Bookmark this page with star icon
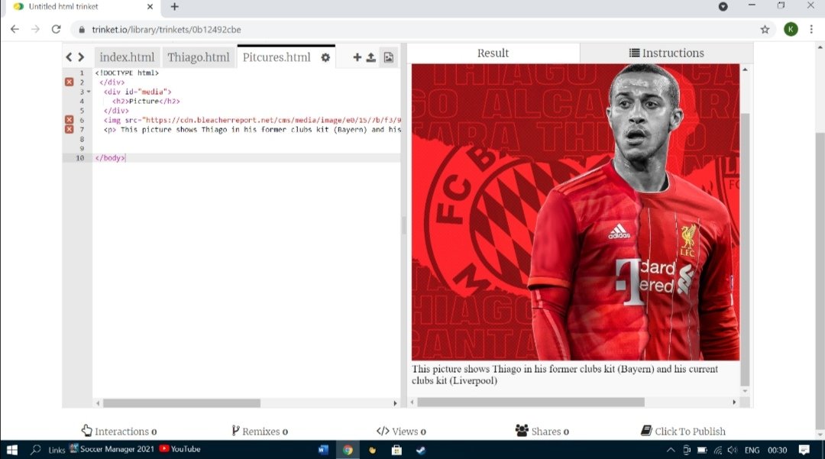825x459 pixels. pyautogui.click(x=765, y=30)
